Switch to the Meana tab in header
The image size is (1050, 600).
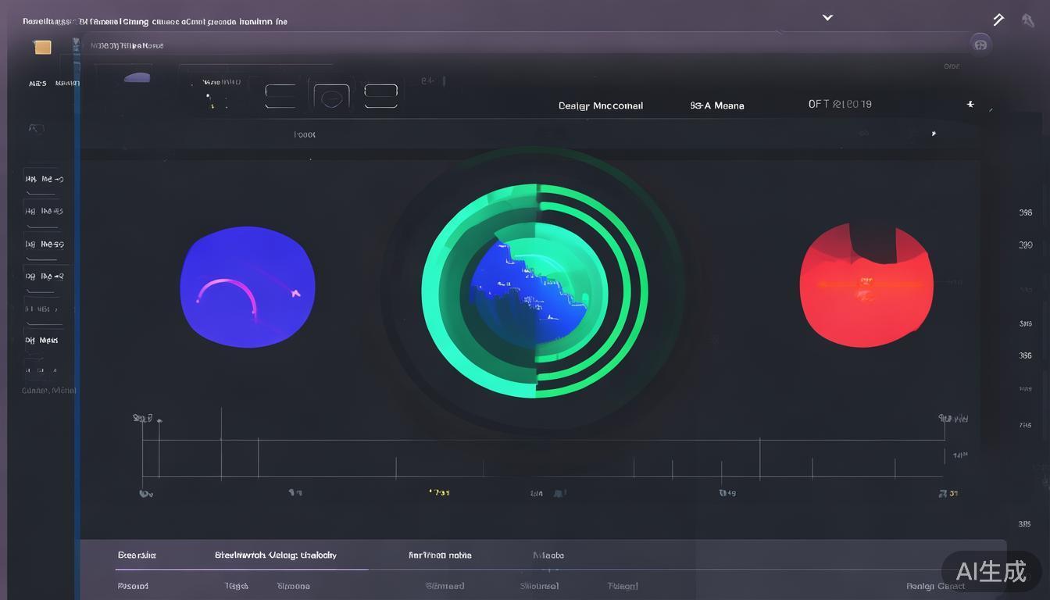pyautogui.click(x=717, y=105)
